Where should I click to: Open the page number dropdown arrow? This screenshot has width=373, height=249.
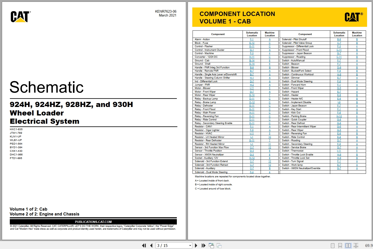(190, 246)
